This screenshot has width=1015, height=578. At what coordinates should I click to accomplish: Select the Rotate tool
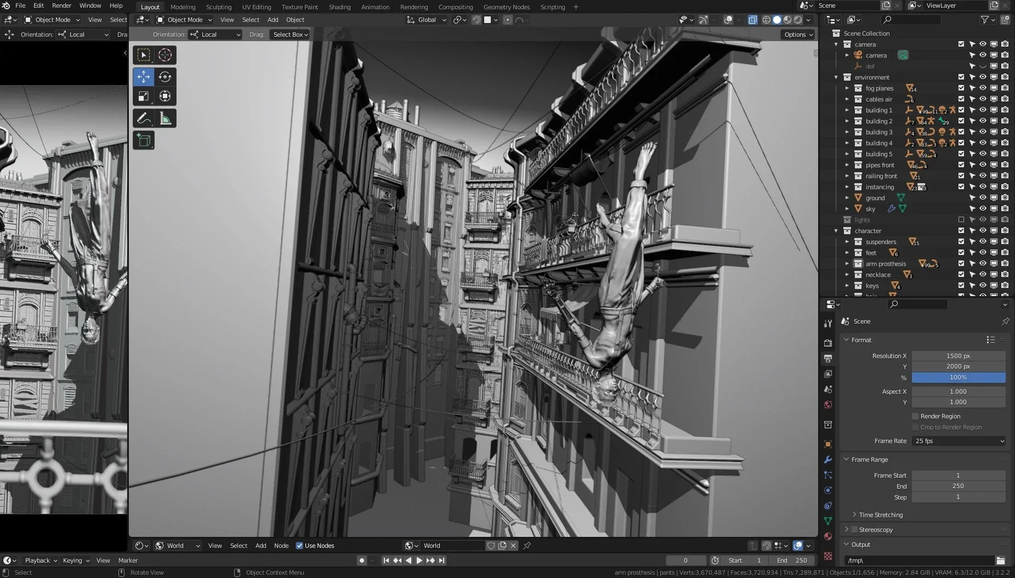tap(165, 77)
